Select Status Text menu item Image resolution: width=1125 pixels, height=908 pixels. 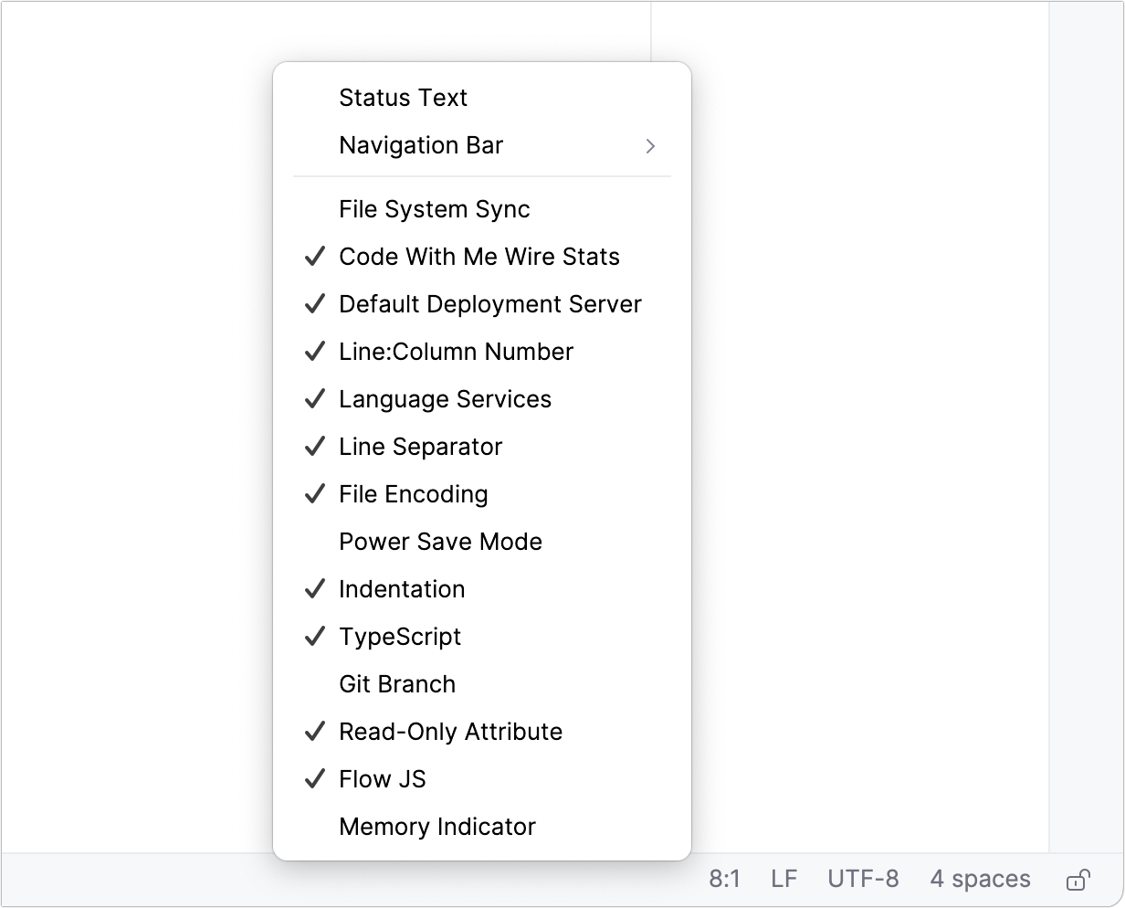point(403,98)
